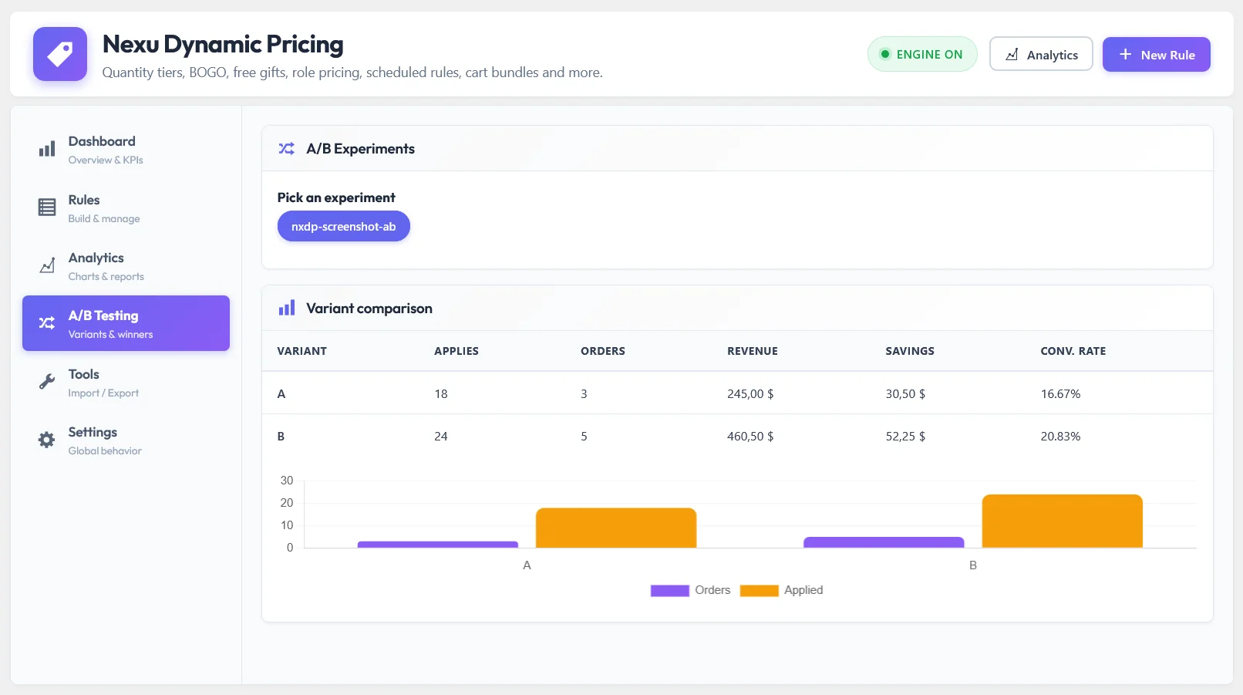Screen dimensions: 1243x695
Task: Open the Dashboard section
Action: [x=126, y=150]
